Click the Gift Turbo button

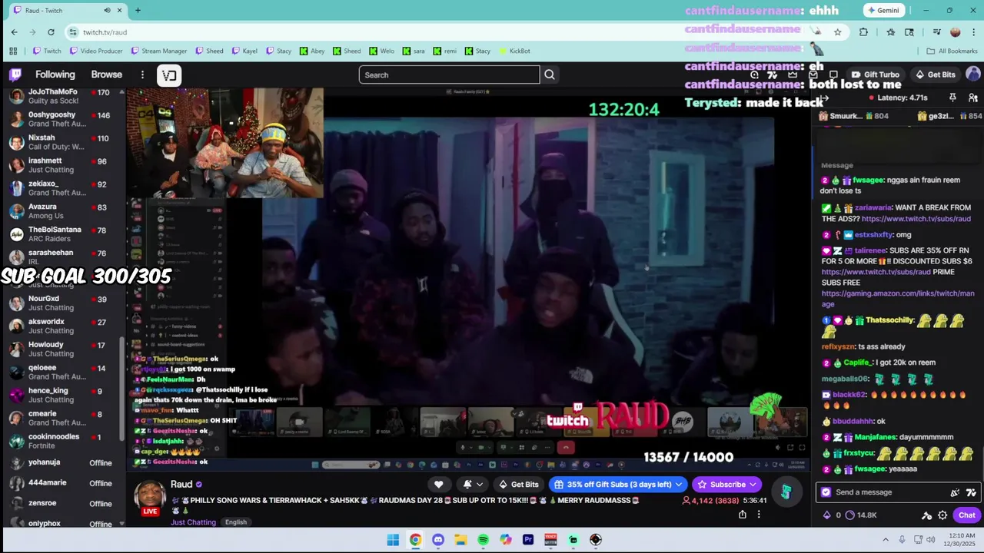coord(876,75)
